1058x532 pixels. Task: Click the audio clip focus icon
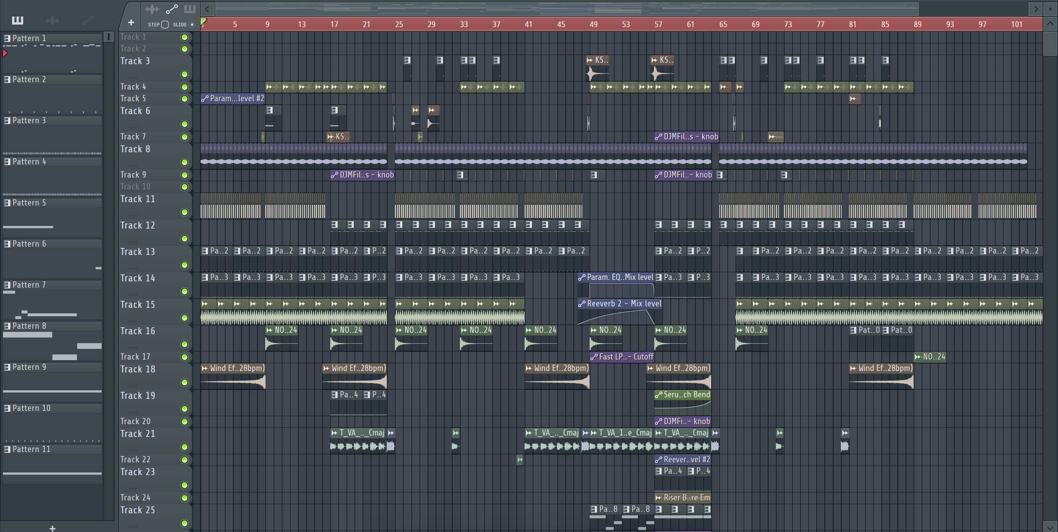(152, 9)
